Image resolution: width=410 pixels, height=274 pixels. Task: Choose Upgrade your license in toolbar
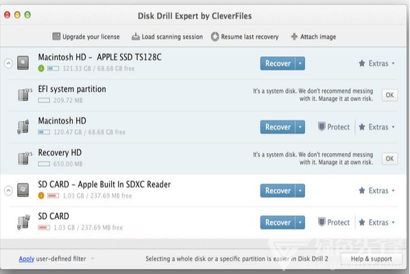(86, 36)
